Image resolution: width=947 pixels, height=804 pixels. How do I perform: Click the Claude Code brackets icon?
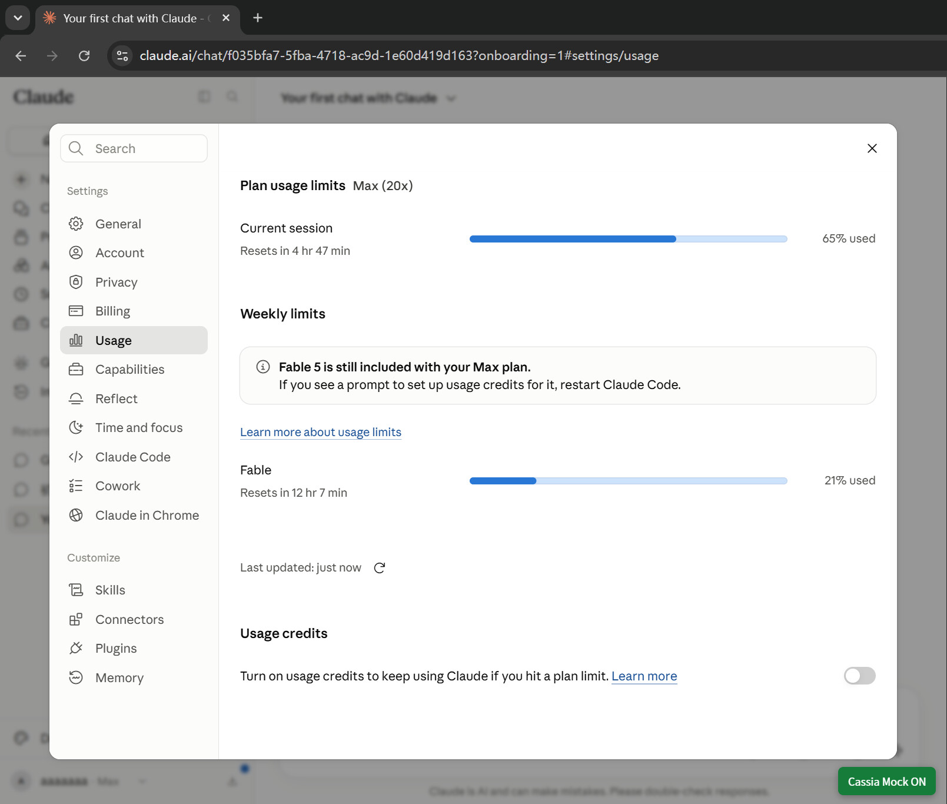(76, 457)
